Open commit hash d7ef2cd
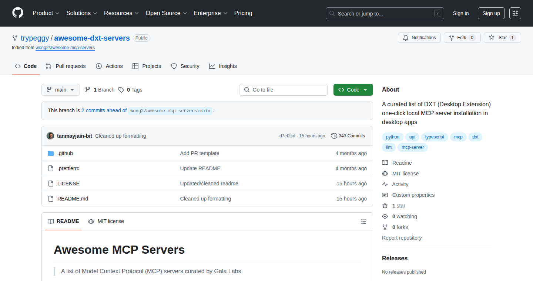This screenshot has height=281, width=533. point(287,136)
